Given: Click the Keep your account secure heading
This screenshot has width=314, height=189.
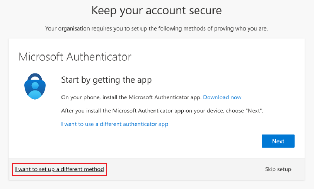Looking at the screenshot, I should 157,11.
